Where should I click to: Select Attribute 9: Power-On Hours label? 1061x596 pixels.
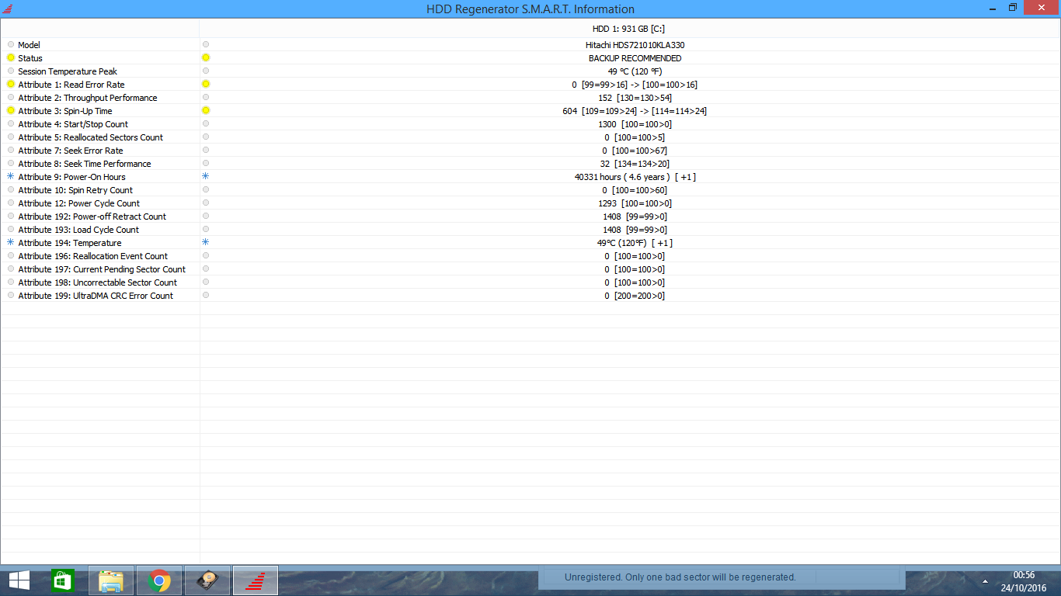pos(72,177)
